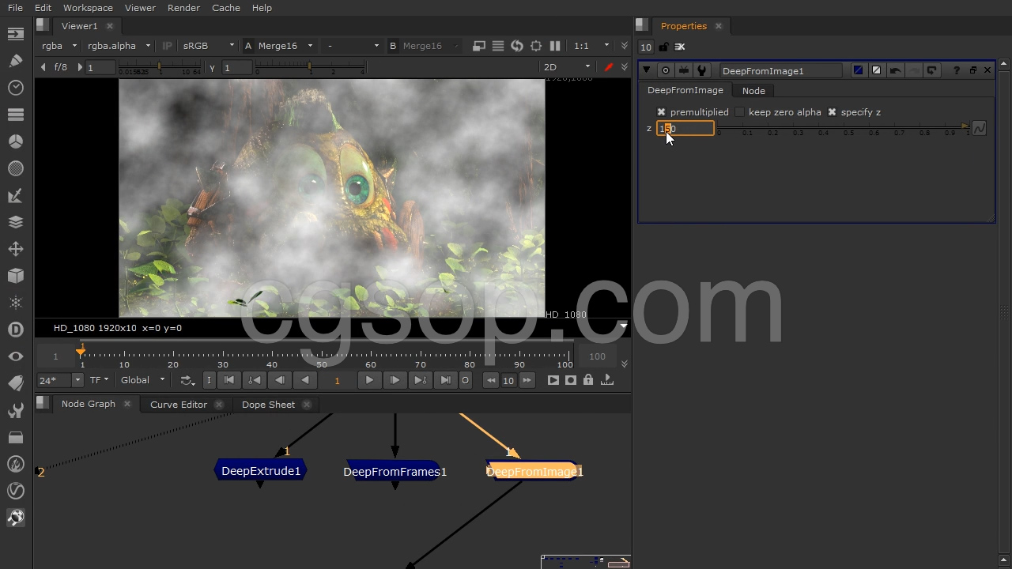The image size is (1012, 569).
Task: Open the 3D nodes cube icon
Action: click(x=16, y=276)
